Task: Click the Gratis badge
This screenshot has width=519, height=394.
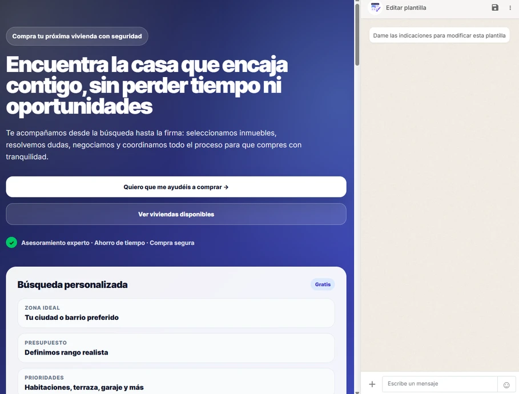Action: 323,284
